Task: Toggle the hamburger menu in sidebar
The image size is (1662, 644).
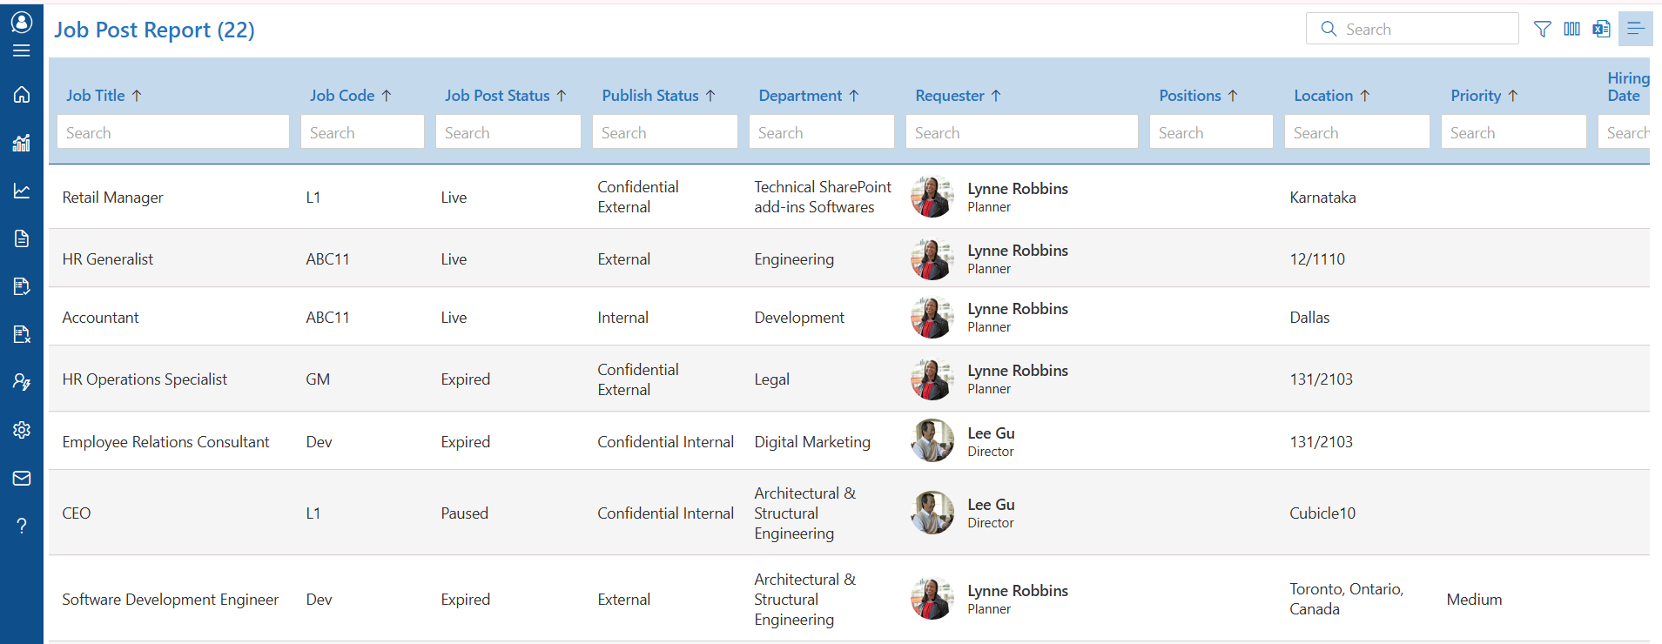Action: (x=22, y=50)
